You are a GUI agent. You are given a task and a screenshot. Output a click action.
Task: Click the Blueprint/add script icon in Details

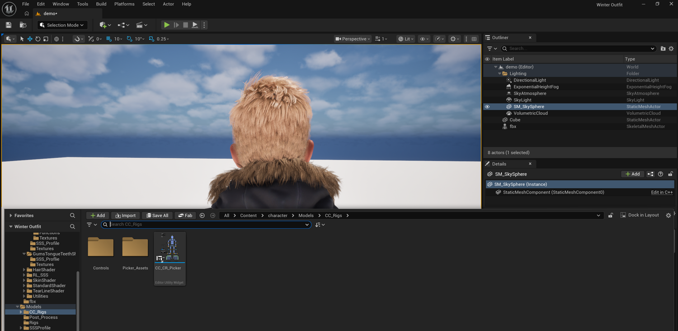(650, 174)
